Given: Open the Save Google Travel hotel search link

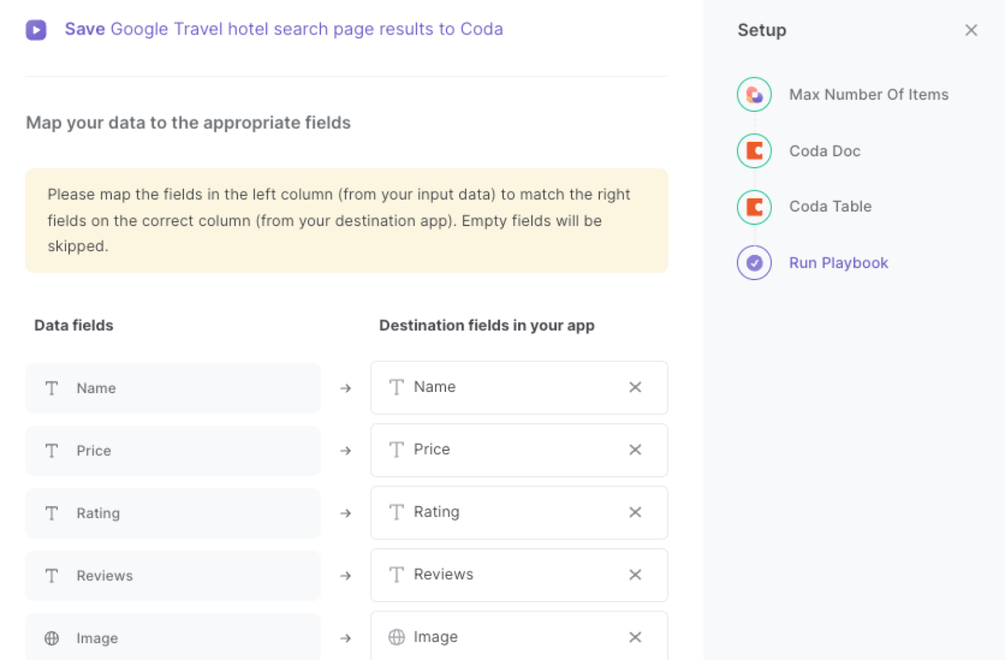Looking at the screenshot, I should pyautogui.click(x=284, y=29).
